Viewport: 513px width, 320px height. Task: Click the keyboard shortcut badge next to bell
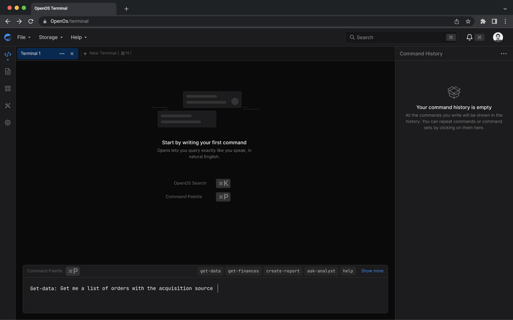pyautogui.click(x=479, y=37)
